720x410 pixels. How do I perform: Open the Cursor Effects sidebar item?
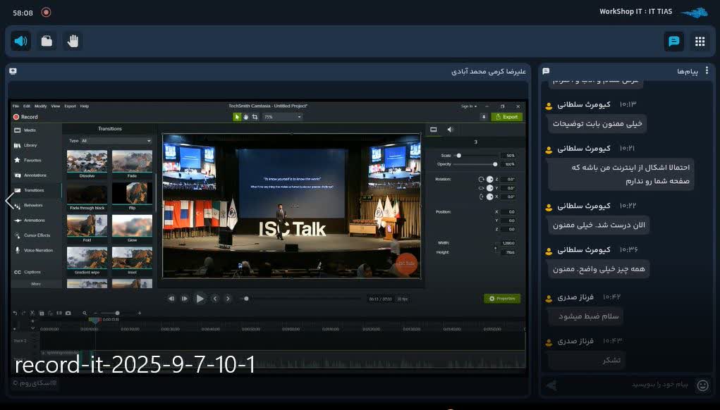click(33, 235)
